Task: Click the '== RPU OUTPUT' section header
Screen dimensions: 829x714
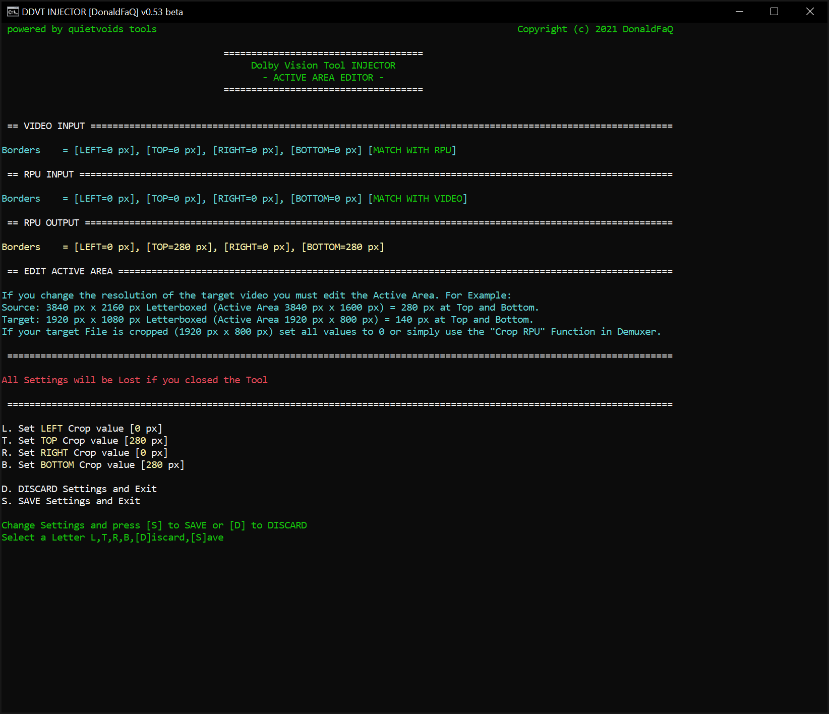Action: pos(43,223)
